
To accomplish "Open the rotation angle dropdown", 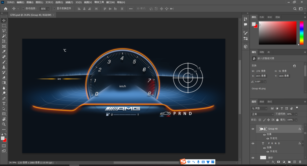I will [265, 82].
